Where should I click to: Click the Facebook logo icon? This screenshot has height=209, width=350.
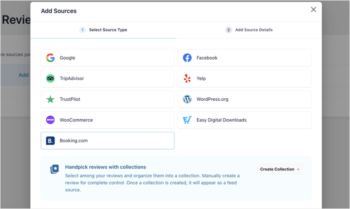tap(187, 58)
